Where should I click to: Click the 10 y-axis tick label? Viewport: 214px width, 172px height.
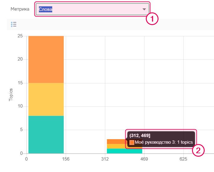click(x=20, y=106)
